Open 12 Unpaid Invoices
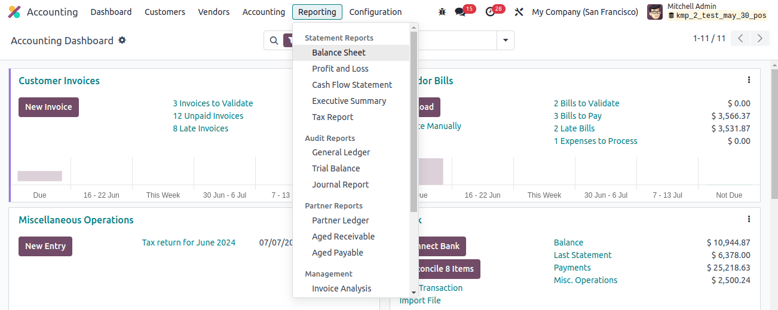778x310 pixels. (208, 116)
